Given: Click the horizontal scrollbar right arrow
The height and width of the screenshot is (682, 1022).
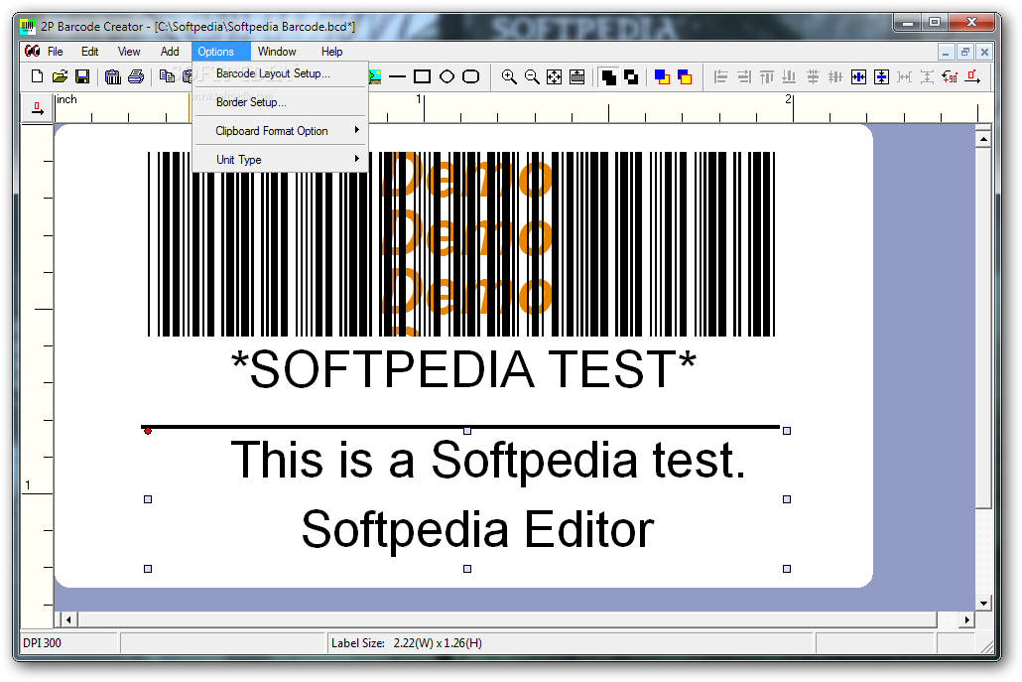Looking at the screenshot, I should click(966, 619).
